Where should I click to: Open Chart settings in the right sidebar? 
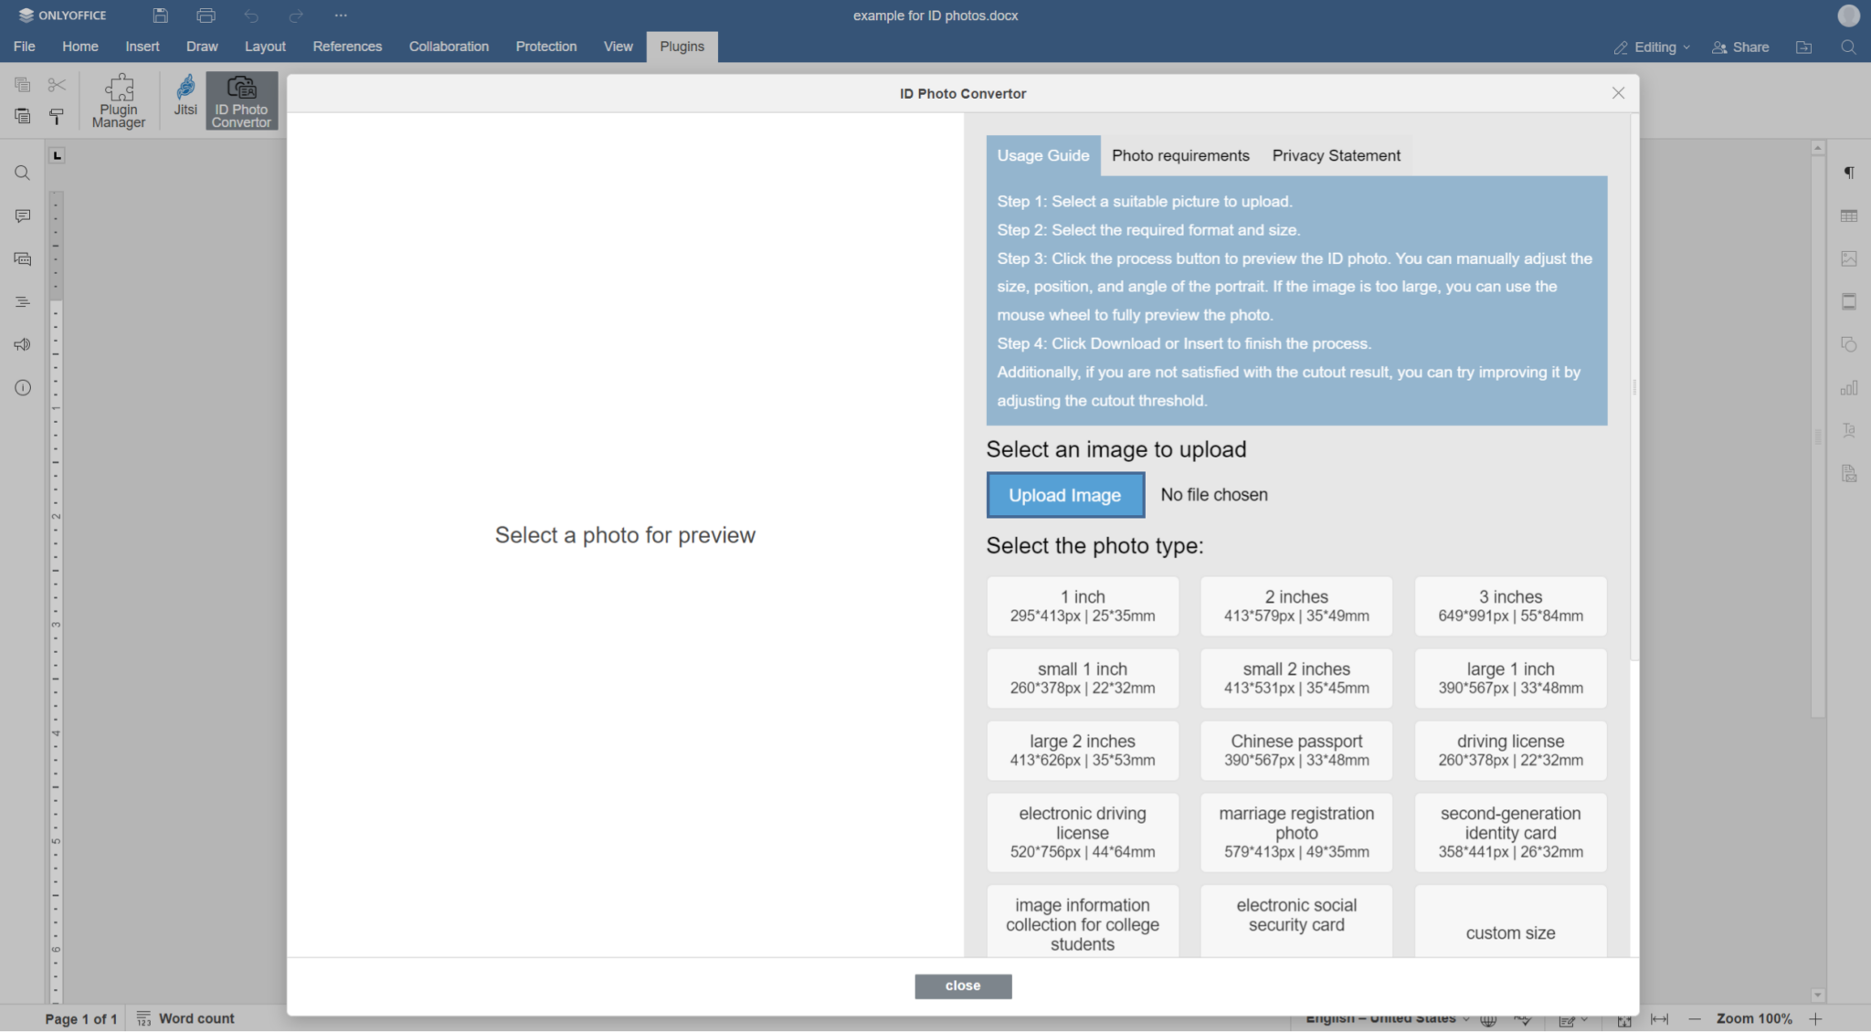pos(1849,387)
